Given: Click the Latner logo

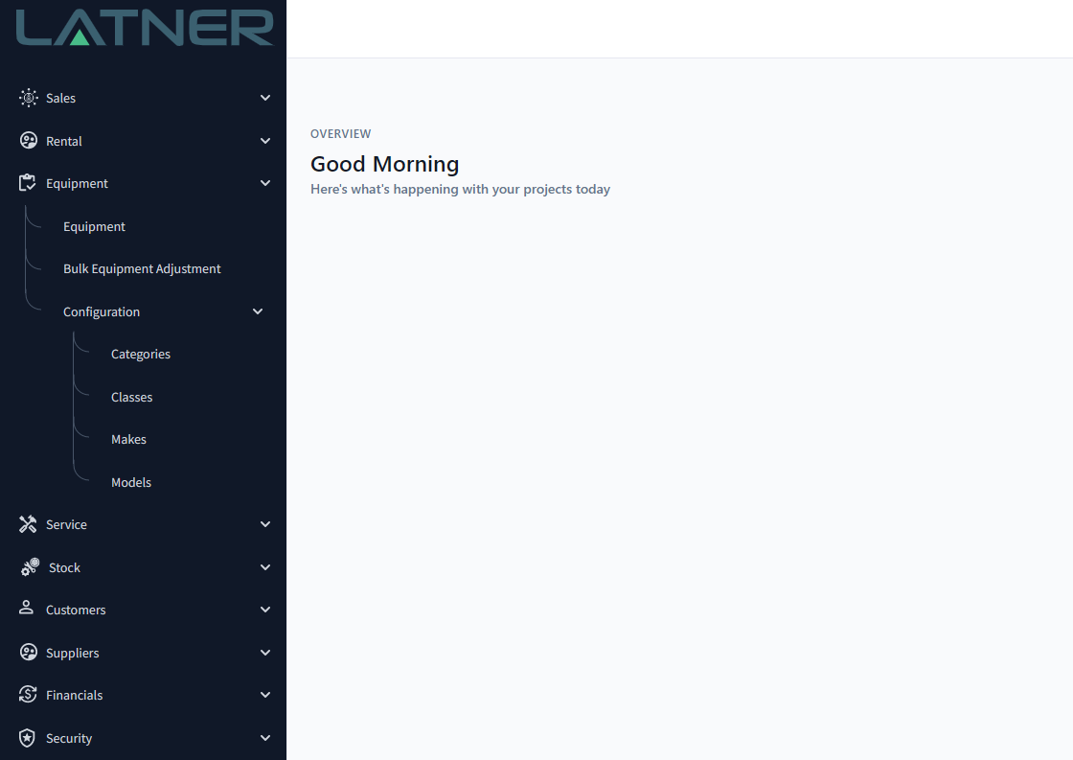Looking at the screenshot, I should pos(144,28).
